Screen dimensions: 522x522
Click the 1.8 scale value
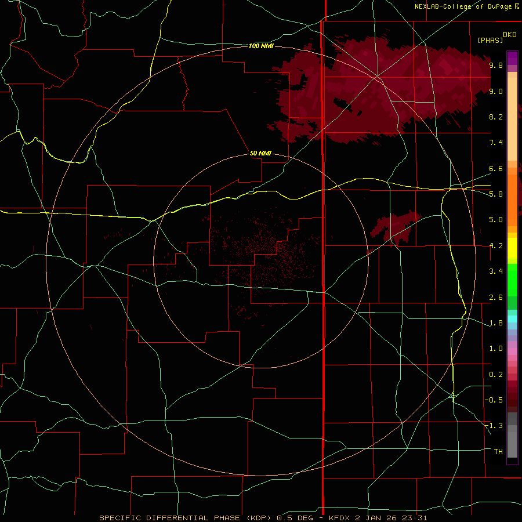pos(496,323)
